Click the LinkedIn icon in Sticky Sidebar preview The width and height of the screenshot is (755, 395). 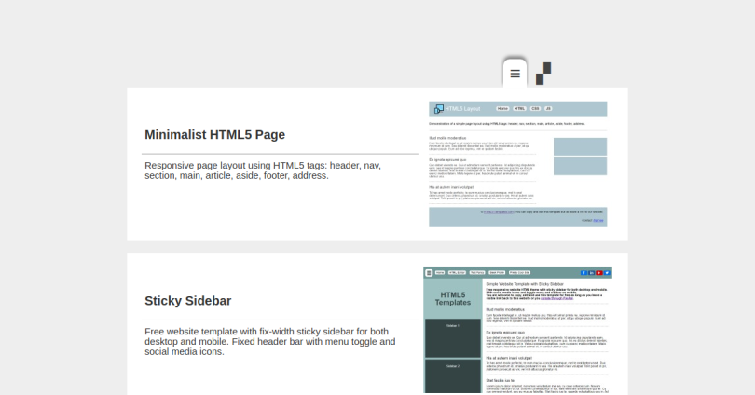click(x=591, y=273)
